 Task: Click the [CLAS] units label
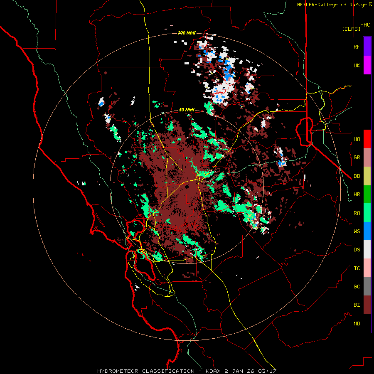351,29
